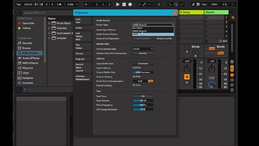Select Master track header
Viewport: 259px width, 146px height.
click(216, 12)
